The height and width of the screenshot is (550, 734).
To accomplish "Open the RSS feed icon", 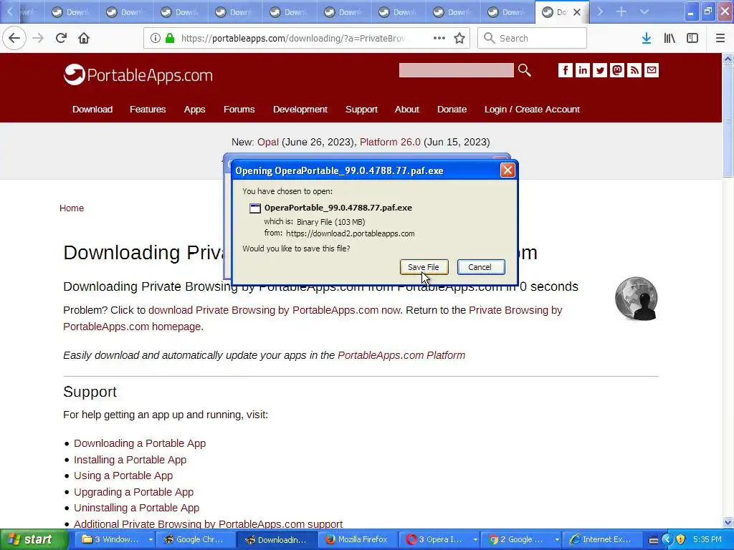I will click(x=634, y=70).
